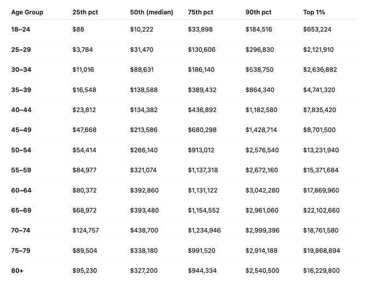
Task: Click the Age Group column header
Action: 27,12
